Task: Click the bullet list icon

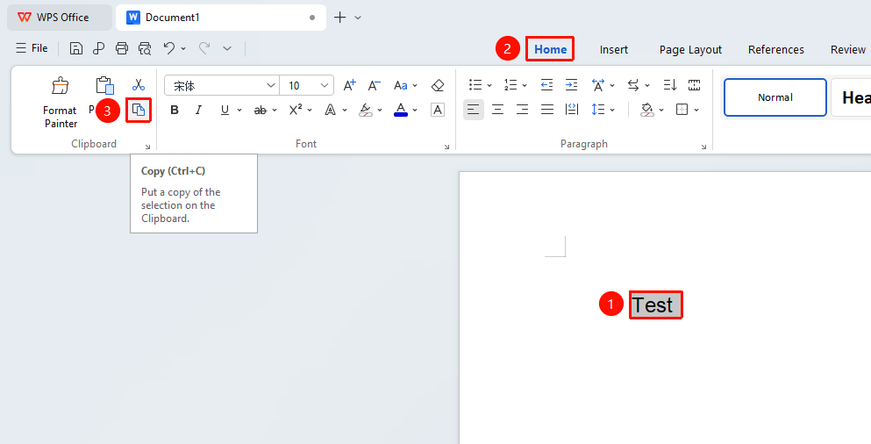Action: [475, 85]
